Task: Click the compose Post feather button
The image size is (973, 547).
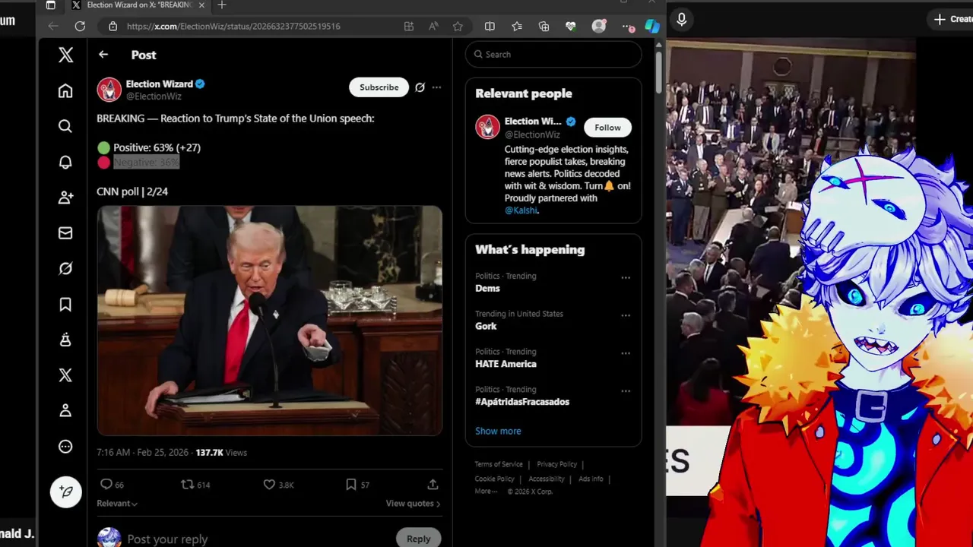Action: (66, 492)
